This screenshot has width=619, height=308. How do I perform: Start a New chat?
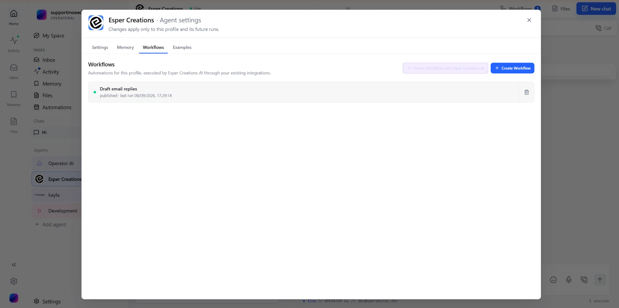pos(596,9)
